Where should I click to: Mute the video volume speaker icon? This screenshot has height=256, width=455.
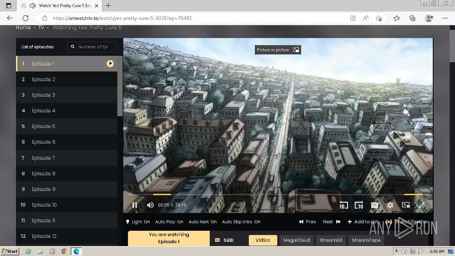point(150,205)
